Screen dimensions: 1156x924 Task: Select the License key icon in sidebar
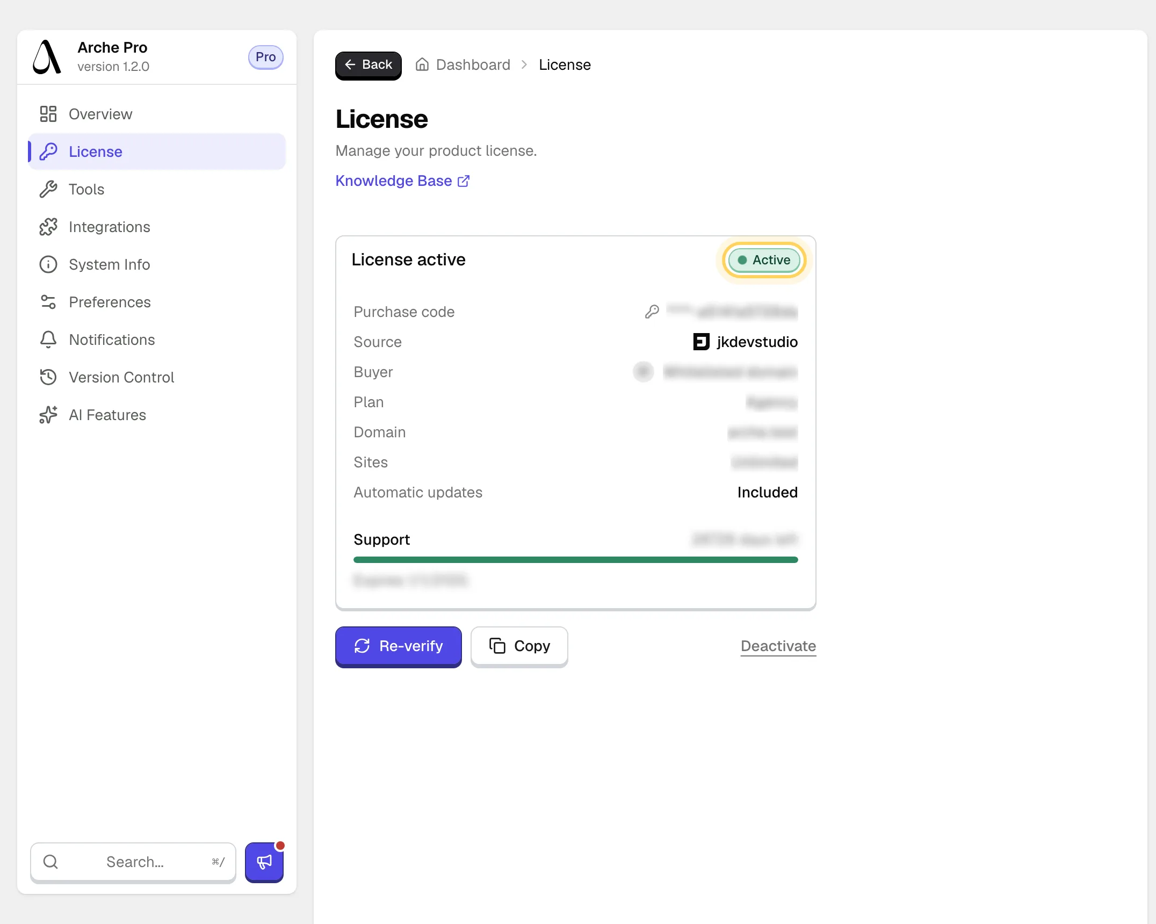[48, 151]
